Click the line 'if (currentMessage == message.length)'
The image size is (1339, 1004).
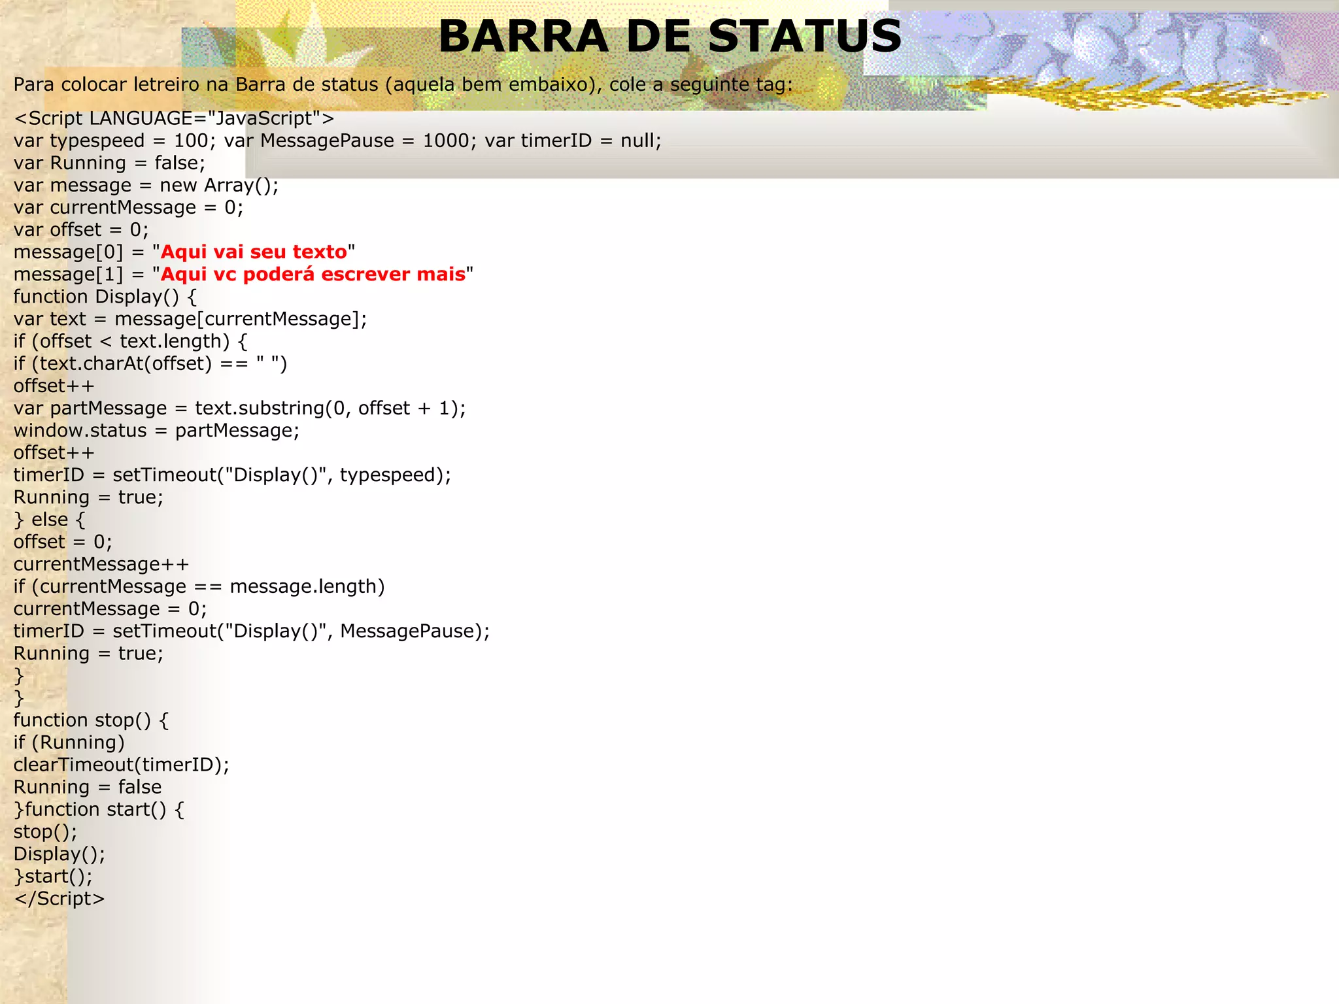pyautogui.click(x=199, y=587)
